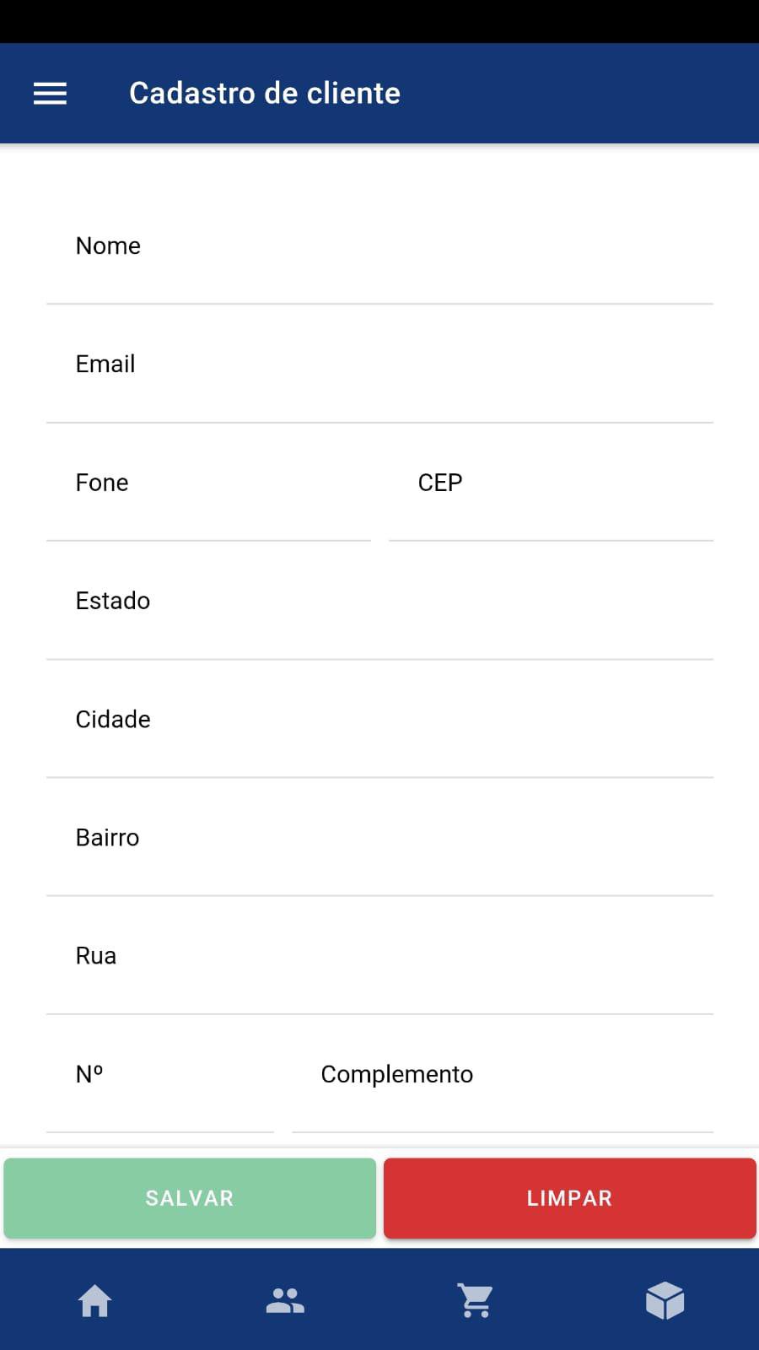Tap the black status bar at top
The height and width of the screenshot is (1350, 759).
[379, 21]
